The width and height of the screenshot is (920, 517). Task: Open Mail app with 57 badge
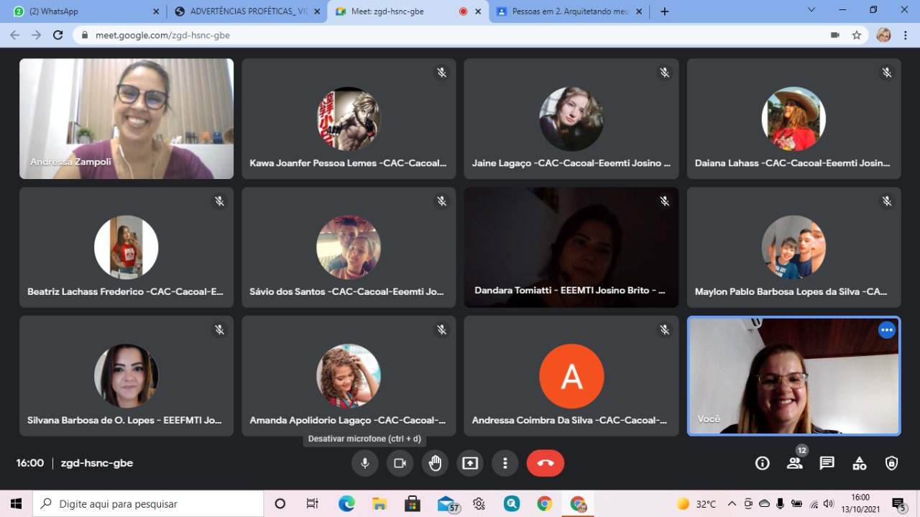448,504
